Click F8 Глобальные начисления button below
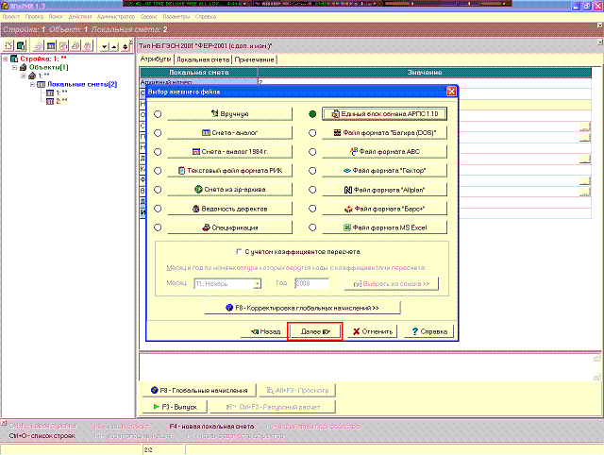The width and height of the screenshot is (604, 455). pyautogui.click(x=199, y=390)
